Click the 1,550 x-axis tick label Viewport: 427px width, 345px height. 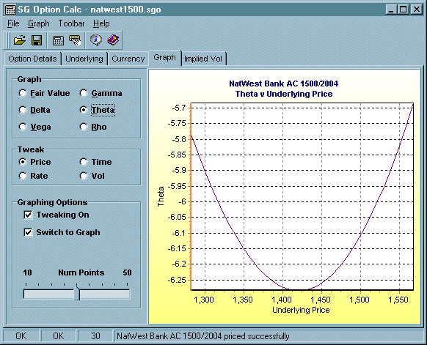(x=398, y=300)
